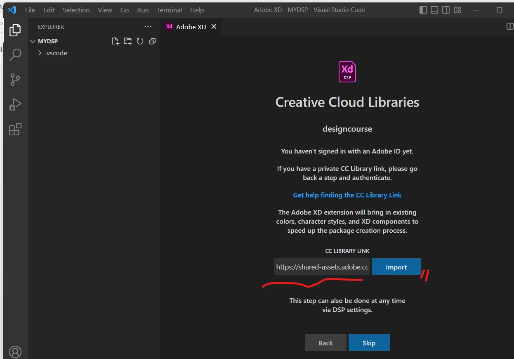The image size is (514, 359).
Task: Toggle the secondary side bar layout icon
Action: (x=446, y=10)
